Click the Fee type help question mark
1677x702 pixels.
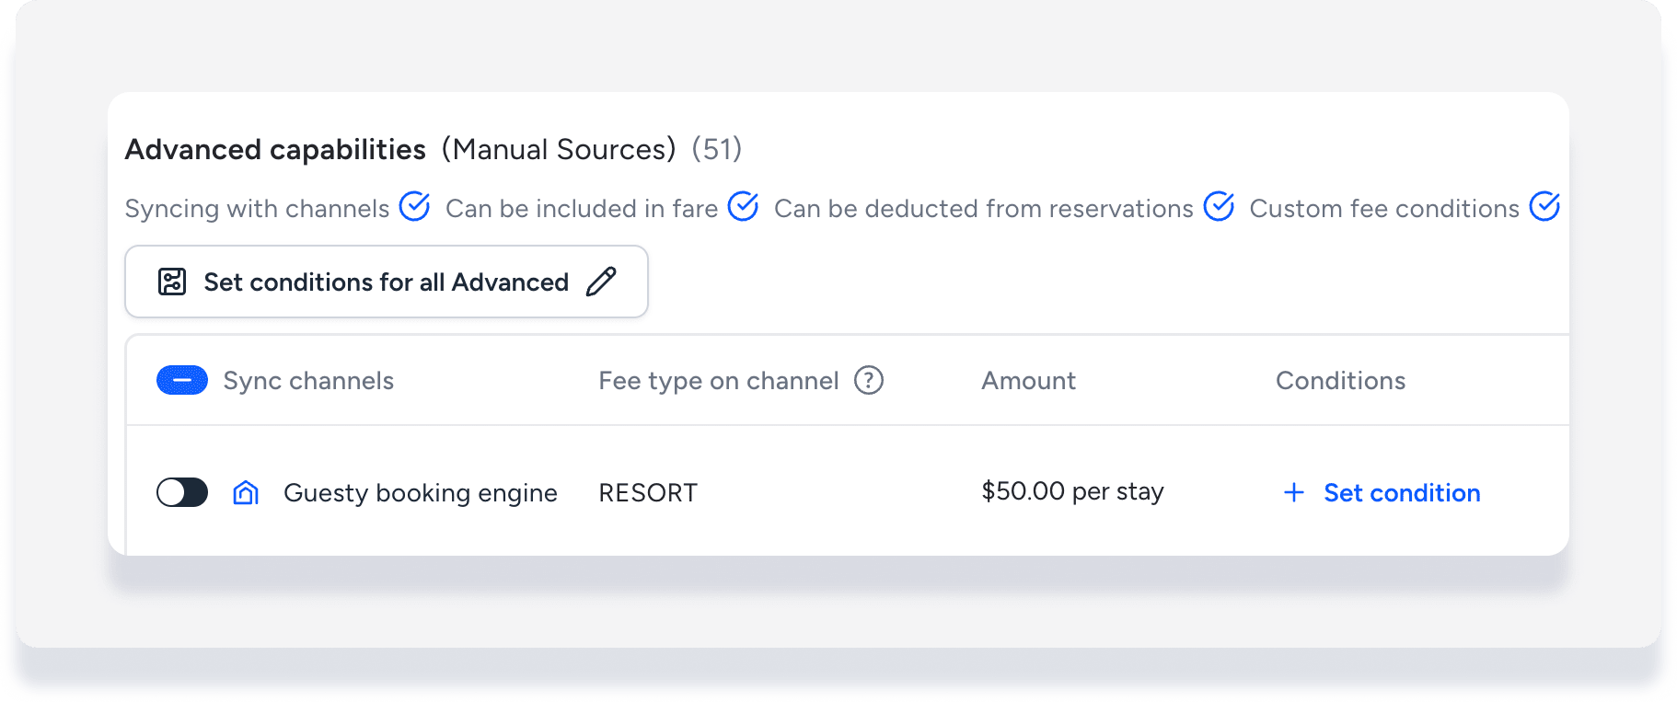coord(868,380)
